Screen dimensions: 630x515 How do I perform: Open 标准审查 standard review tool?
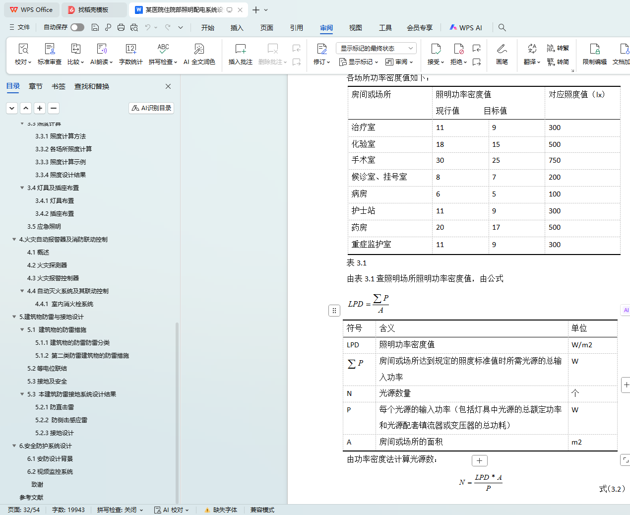(x=50, y=54)
